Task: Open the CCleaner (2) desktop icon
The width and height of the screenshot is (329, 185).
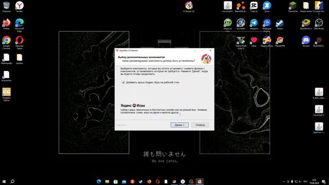Action: point(189,7)
